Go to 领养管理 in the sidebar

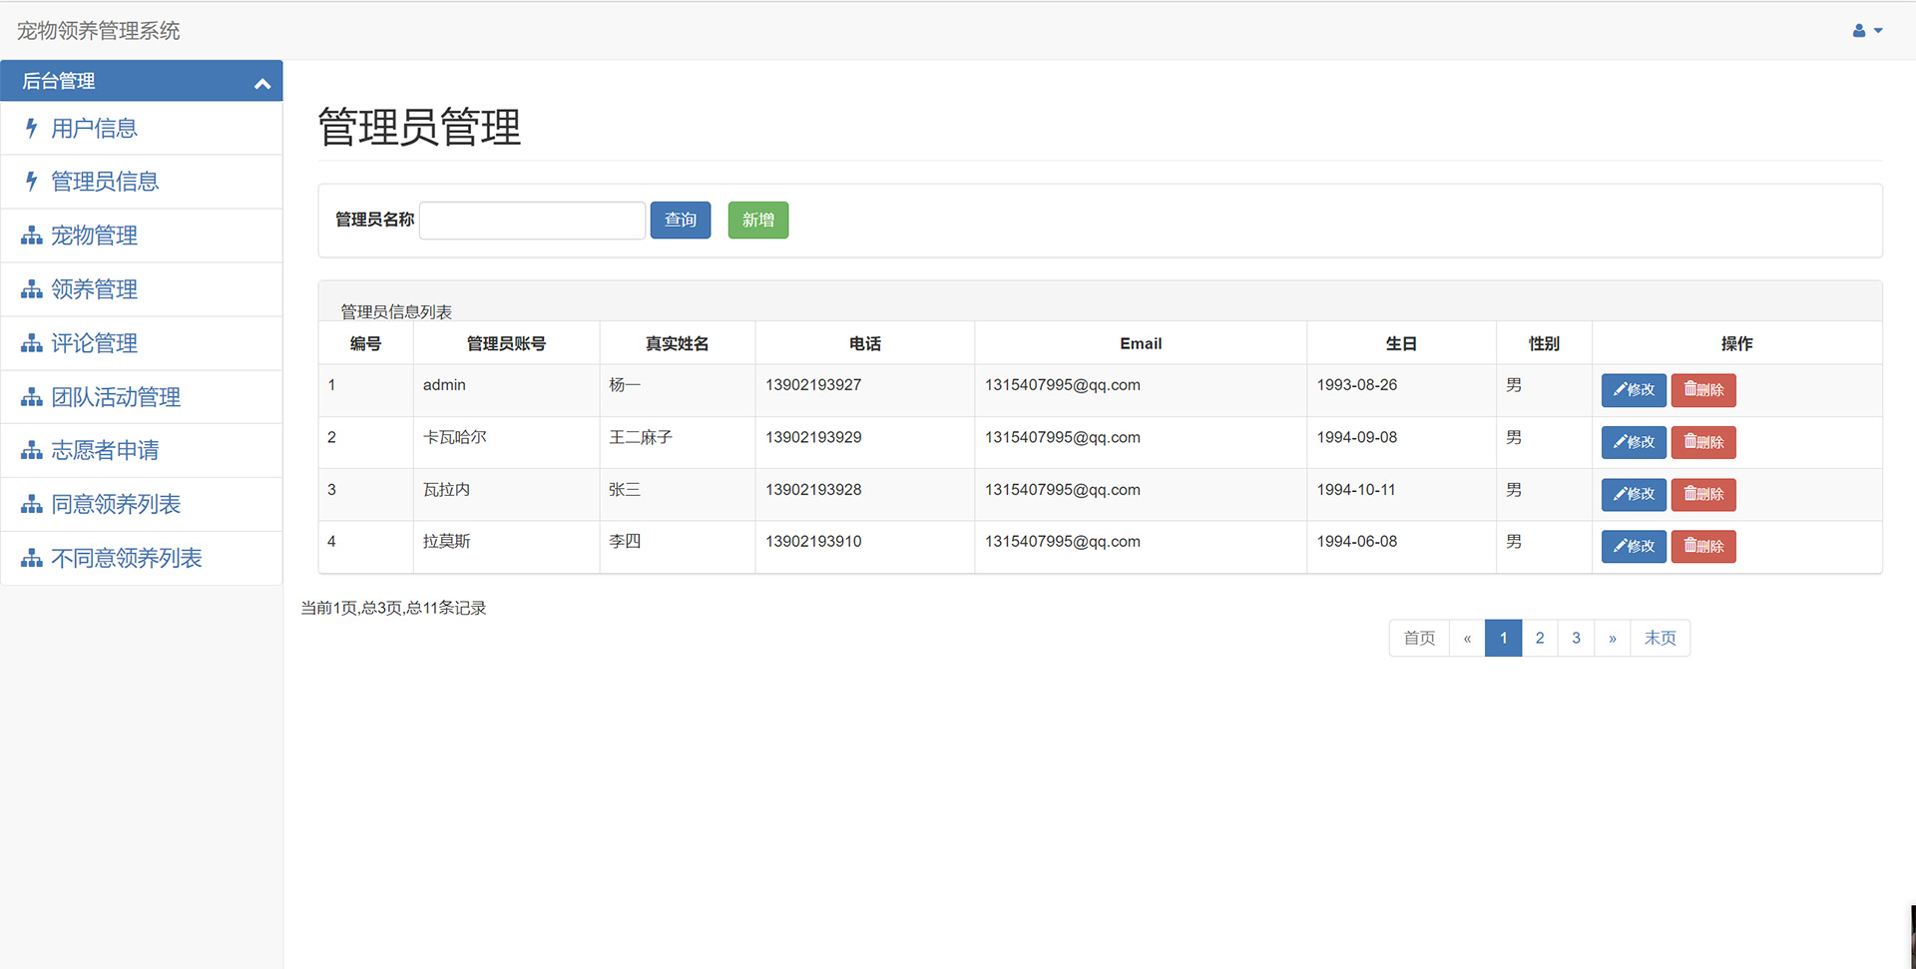coord(142,289)
